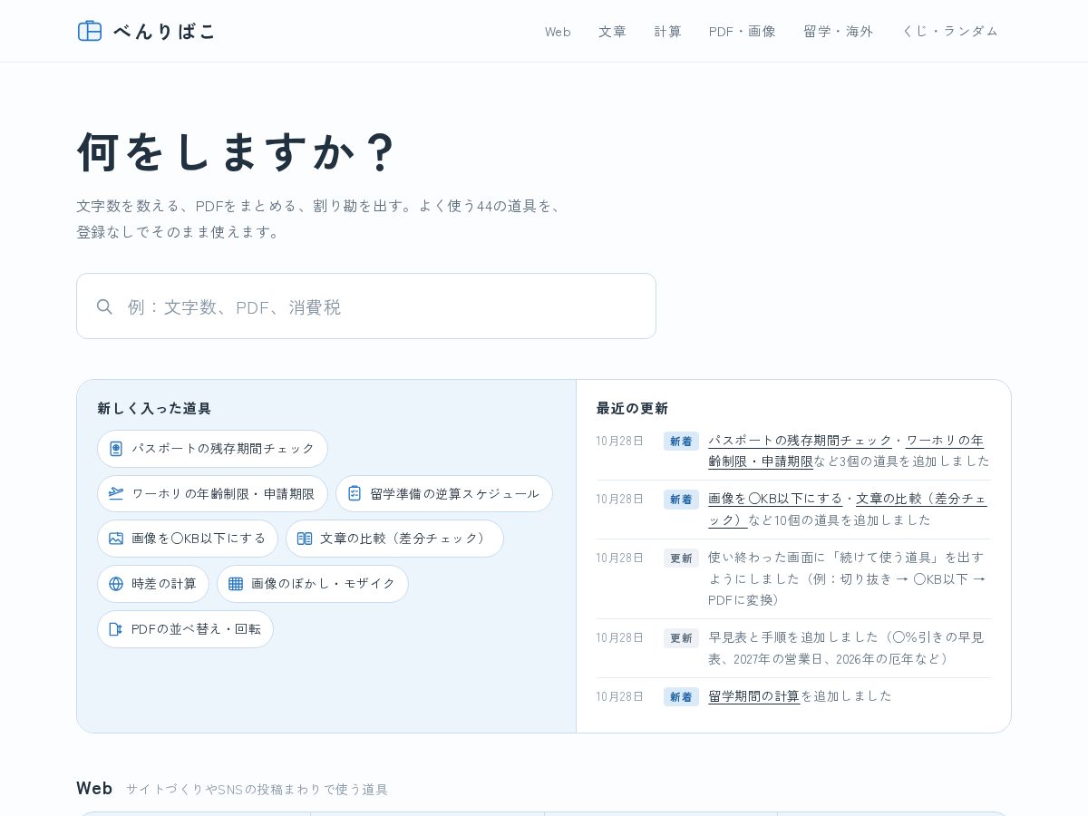Open 時差の計算 tool chip
Viewport: 1088px width, 816px height.
tap(153, 584)
